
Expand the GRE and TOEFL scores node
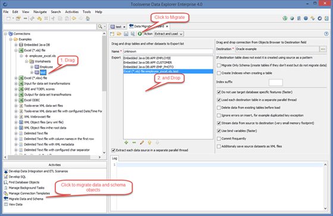pos(16,89)
